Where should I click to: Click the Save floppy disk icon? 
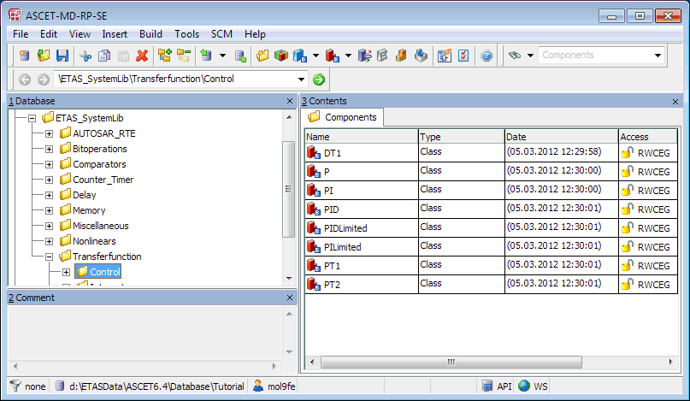pos(62,56)
